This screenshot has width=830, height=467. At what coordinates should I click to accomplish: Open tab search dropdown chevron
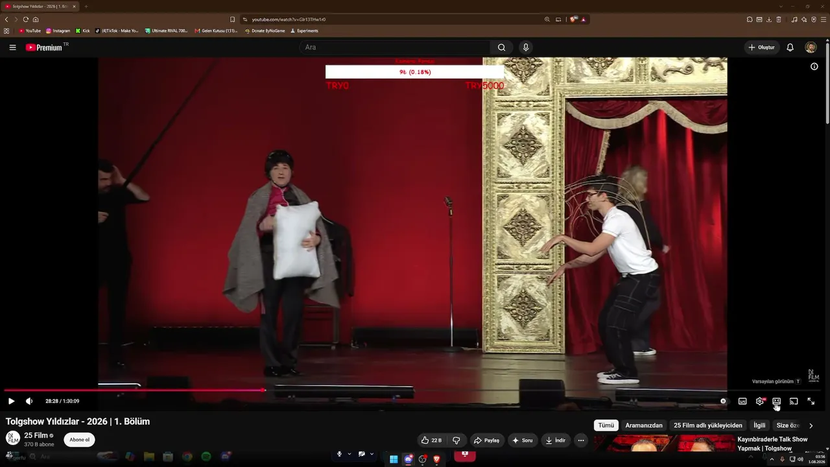[x=781, y=6]
